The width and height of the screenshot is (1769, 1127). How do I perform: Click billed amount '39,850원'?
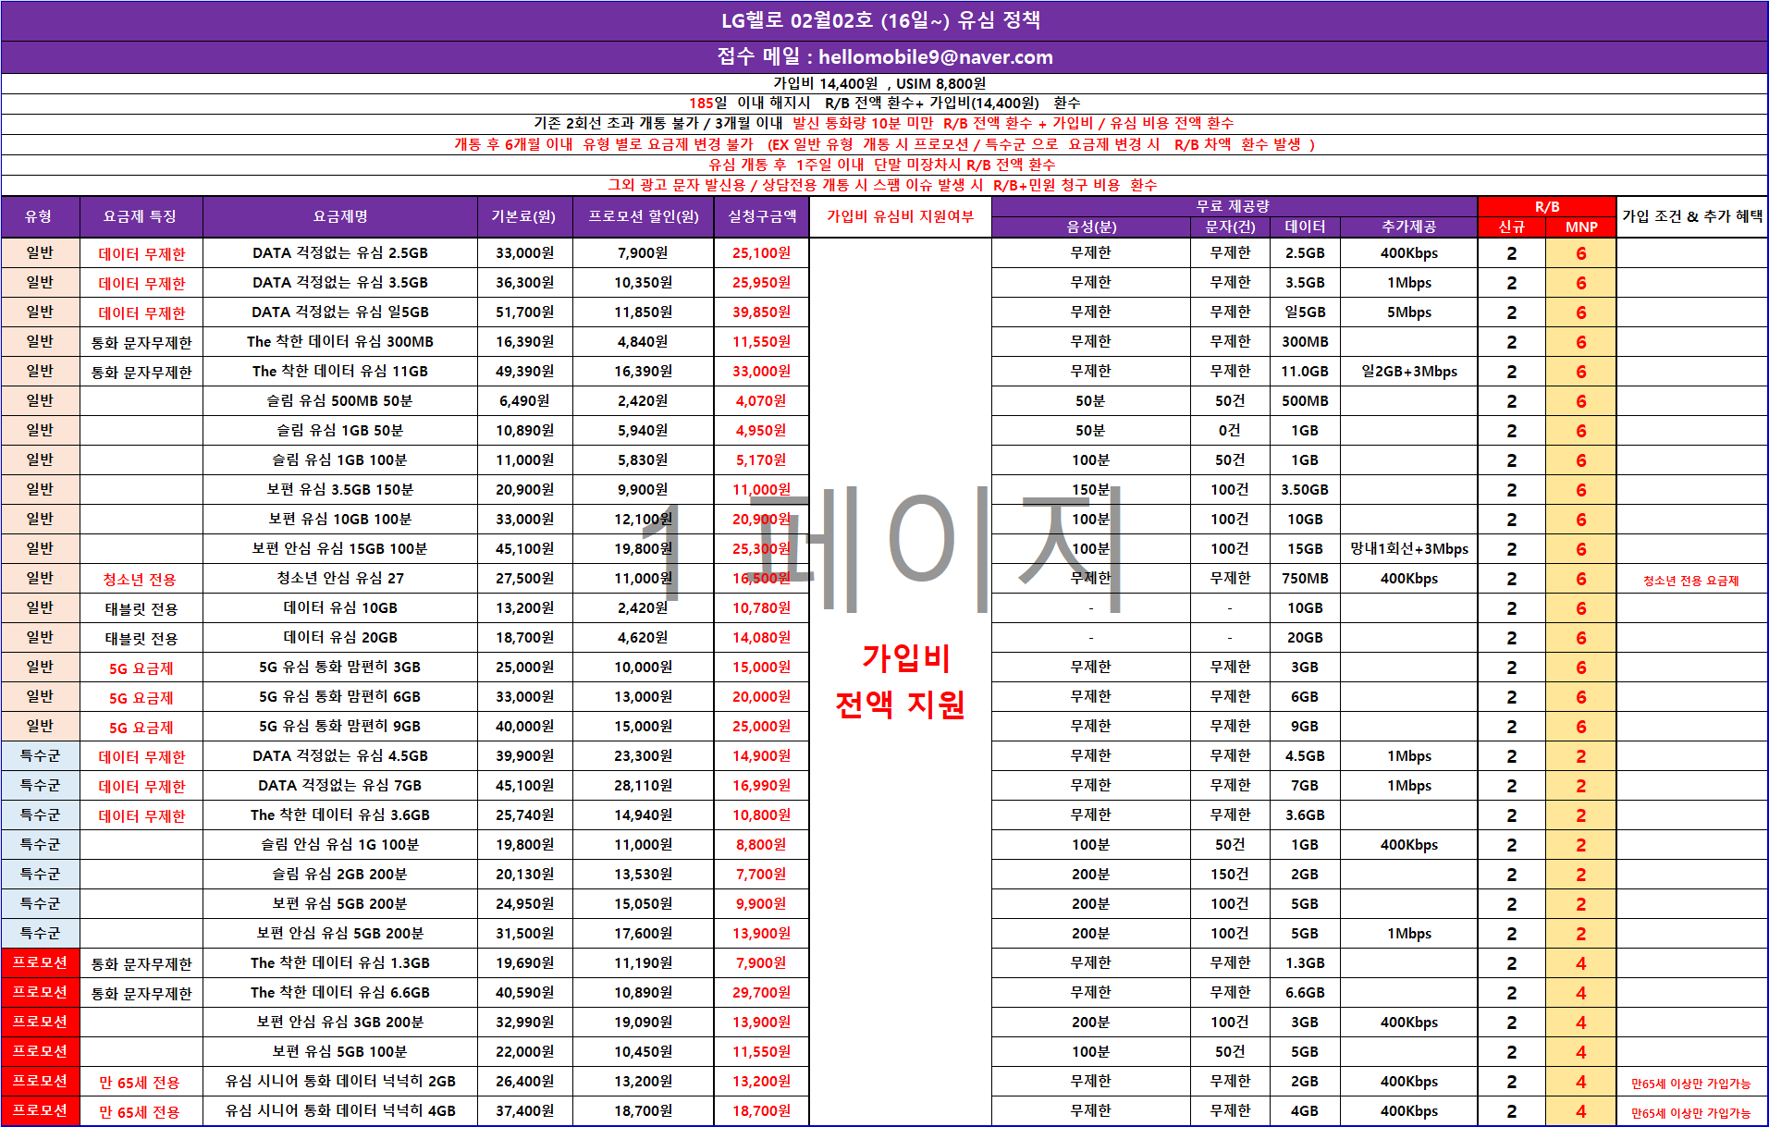click(x=761, y=312)
